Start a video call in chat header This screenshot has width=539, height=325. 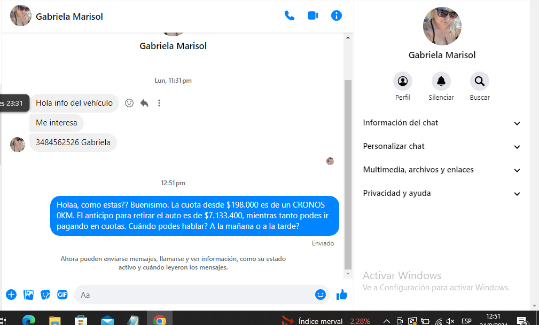point(313,16)
